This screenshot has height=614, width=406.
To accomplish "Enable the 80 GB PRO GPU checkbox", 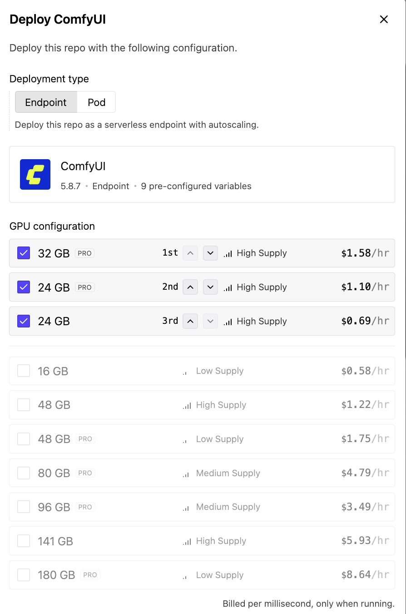I will pyautogui.click(x=24, y=473).
